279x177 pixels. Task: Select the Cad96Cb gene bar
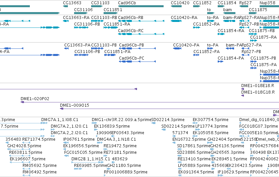[x=141, y=6]
